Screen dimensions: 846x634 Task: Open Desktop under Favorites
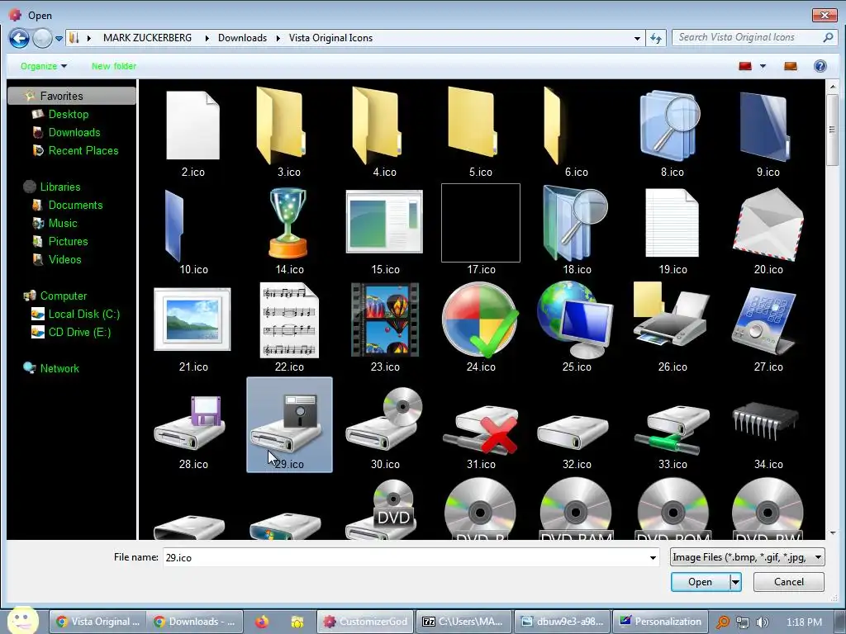point(68,114)
